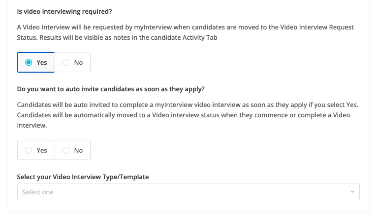Image resolution: width=377 pixels, height=214 pixels.
Task: Click the arrow on the Select one dropdown
Action: click(x=352, y=192)
